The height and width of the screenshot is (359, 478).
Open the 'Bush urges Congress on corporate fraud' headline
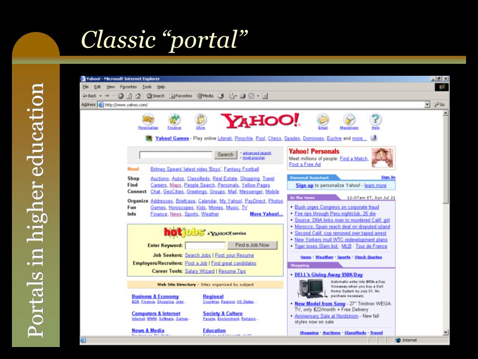click(x=337, y=207)
